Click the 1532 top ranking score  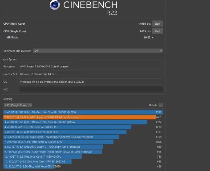tap(159, 112)
